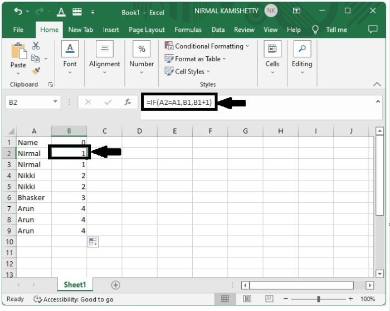Open the Clipboard dialog launcher
The width and height of the screenshot is (390, 311).
[51, 85]
